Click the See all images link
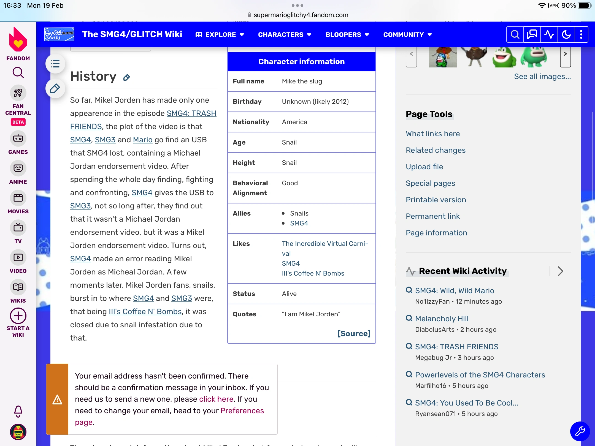This screenshot has height=446, width=595. pos(542,77)
